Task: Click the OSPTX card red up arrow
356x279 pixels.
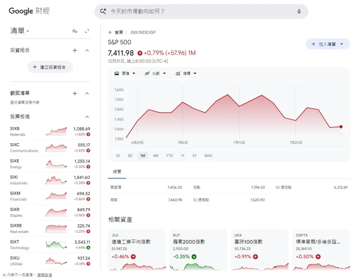Action: pyautogui.click(x=318, y=257)
